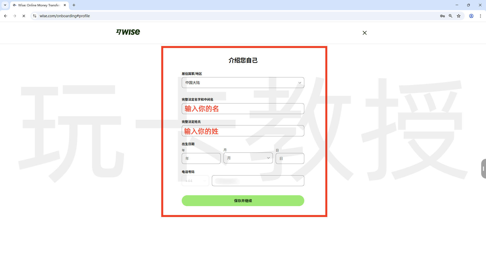Open the 居住国家/地区 country dropdown
486x261 pixels.
pyautogui.click(x=243, y=83)
